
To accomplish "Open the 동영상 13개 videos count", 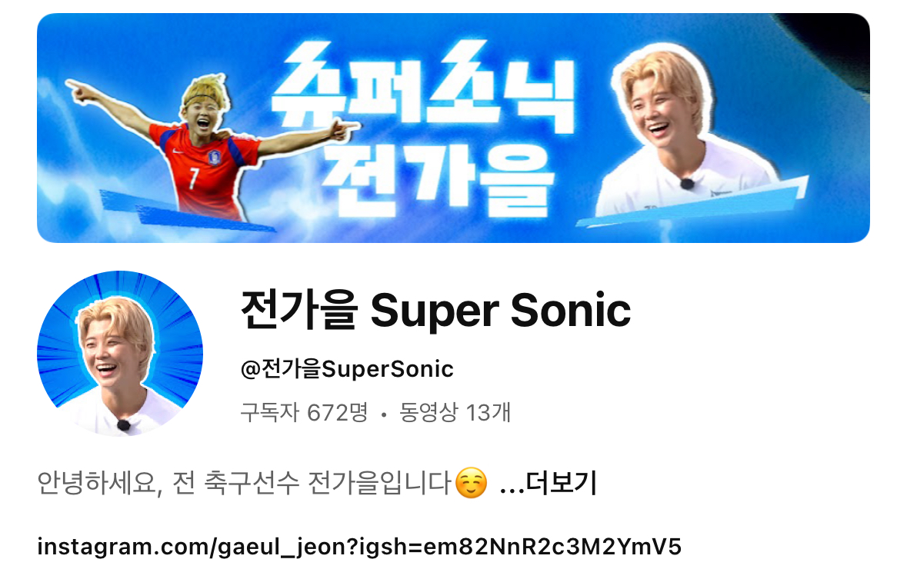I will pos(455,412).
